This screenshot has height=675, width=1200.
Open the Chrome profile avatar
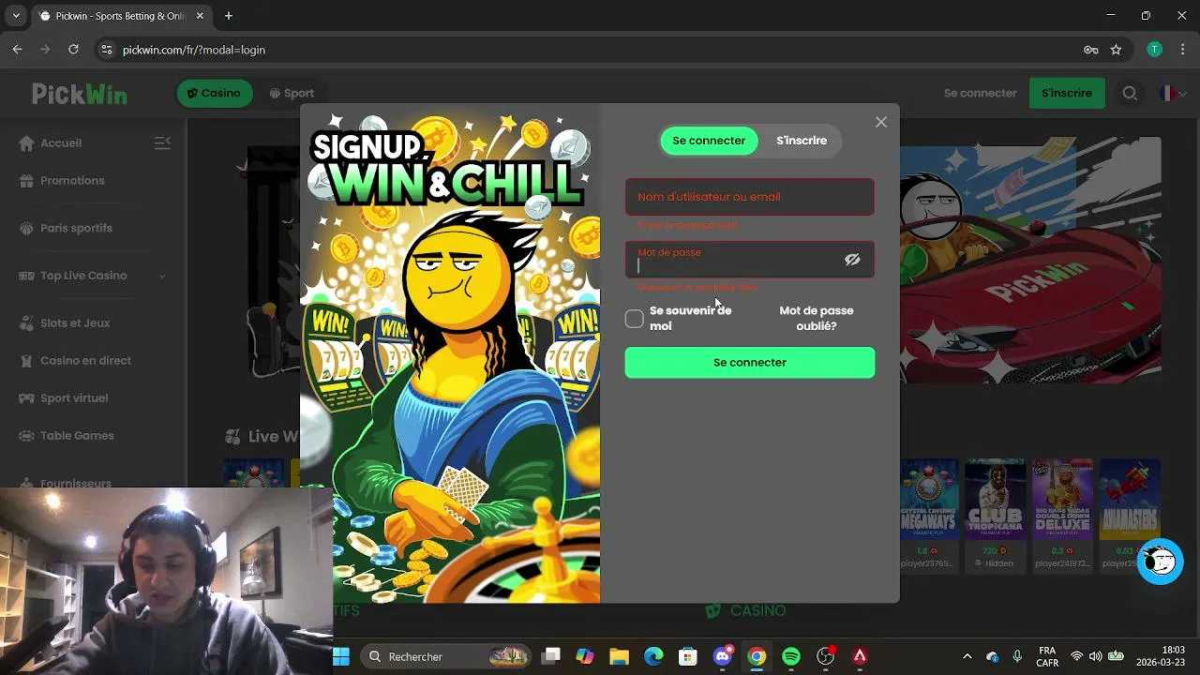pyautogui.click(x=1155, y=50)
